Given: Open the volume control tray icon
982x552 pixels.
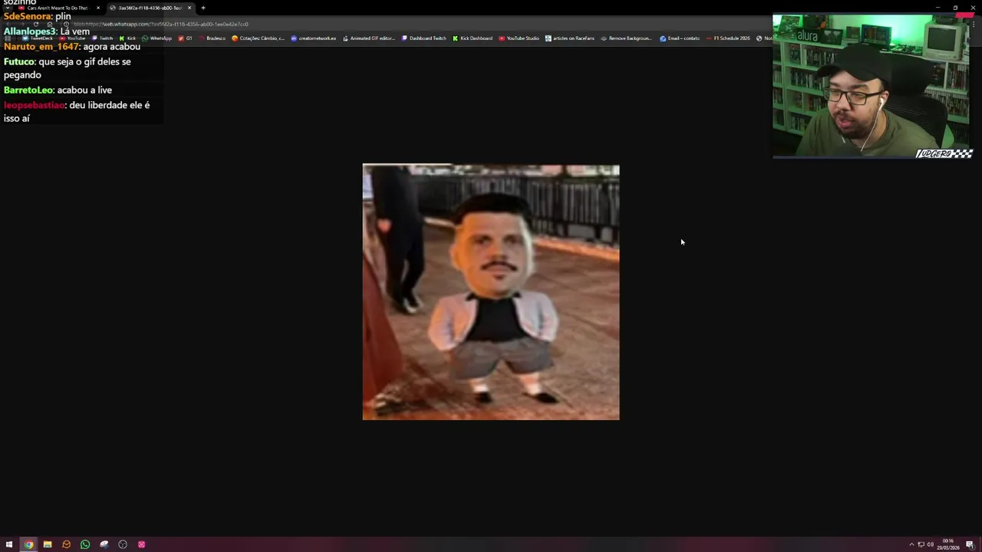Looking at the screenshot, I should coord(930,544).
